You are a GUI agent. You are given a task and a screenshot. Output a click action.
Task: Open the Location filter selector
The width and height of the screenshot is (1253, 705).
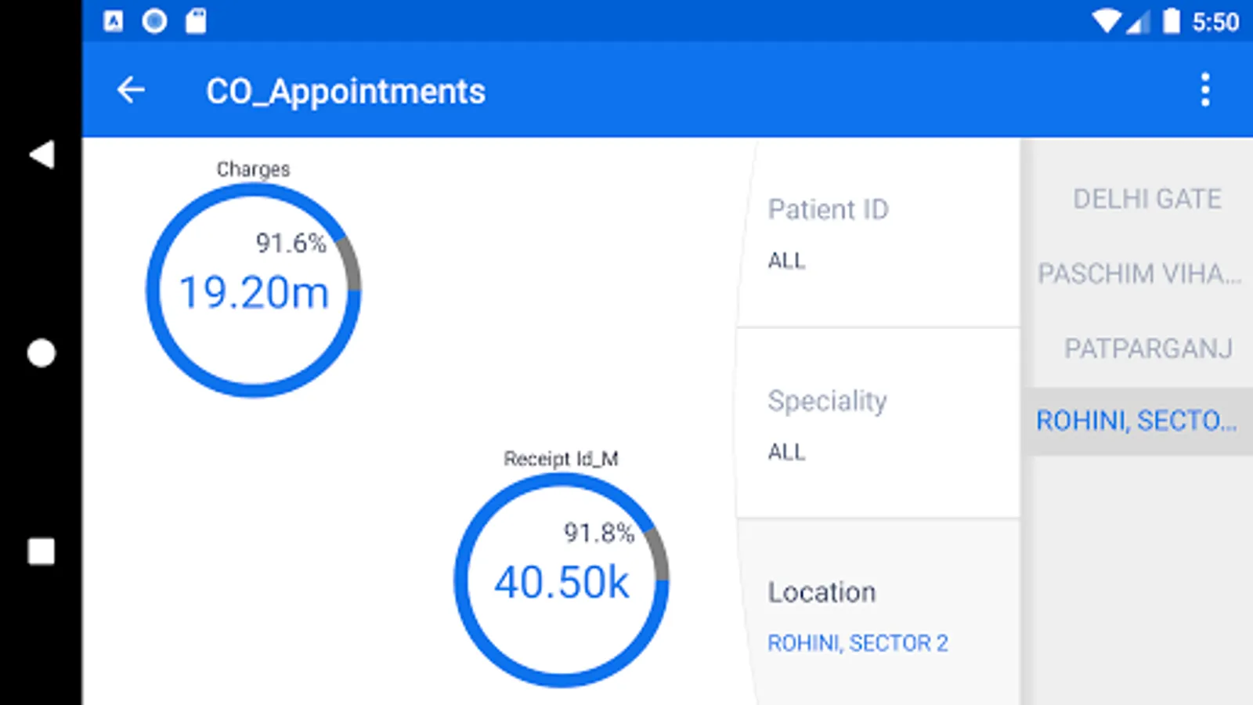click(x=877, y=616)
